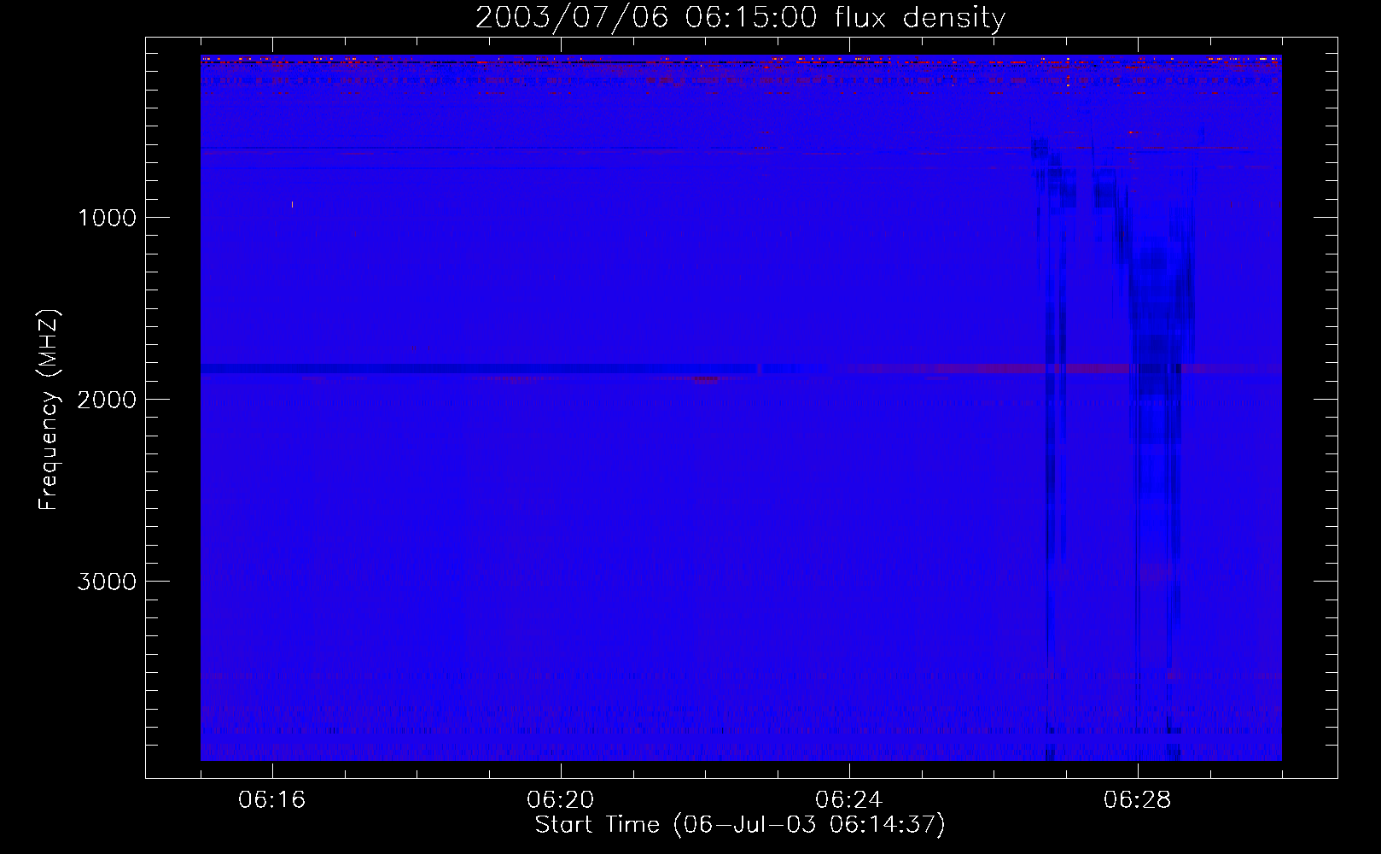
Task: Click the 06:16 time tick label
Action: (272, 800)
